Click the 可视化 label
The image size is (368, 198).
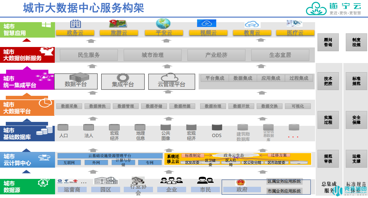point(298,106)
